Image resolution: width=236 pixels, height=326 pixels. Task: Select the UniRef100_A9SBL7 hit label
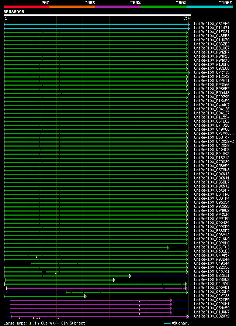point(212,182)
